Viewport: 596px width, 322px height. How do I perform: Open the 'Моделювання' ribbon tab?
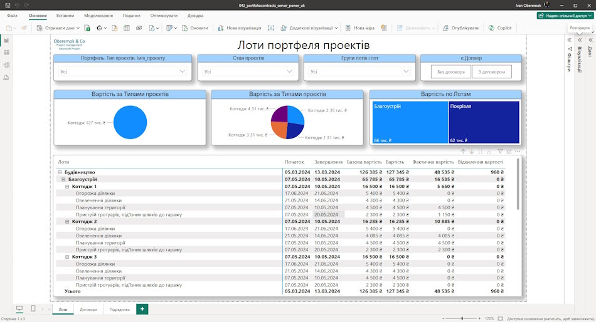[x=98, y=16]
